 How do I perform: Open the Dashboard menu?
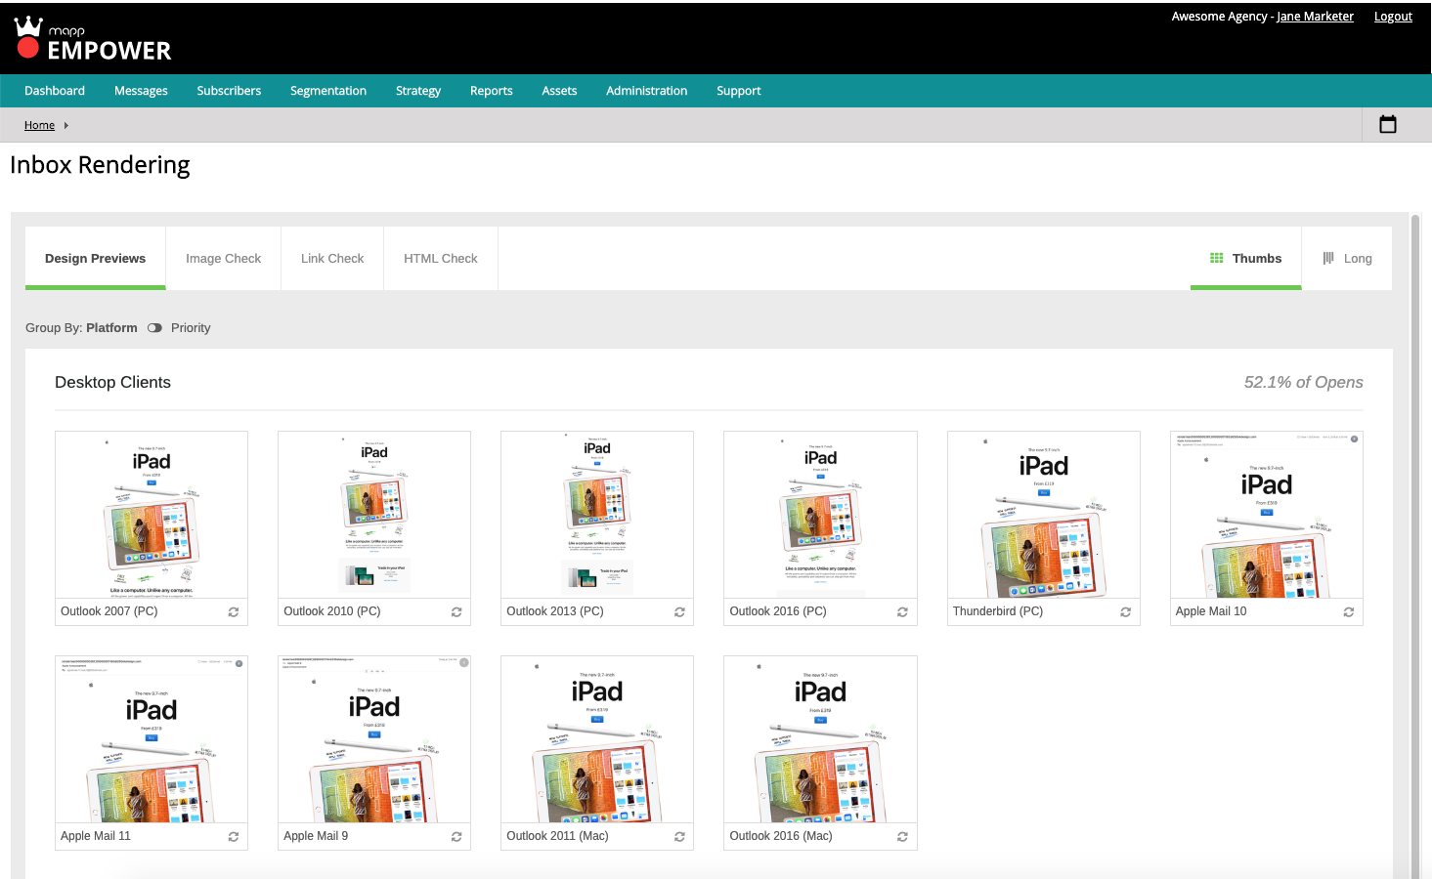point(55,91)
